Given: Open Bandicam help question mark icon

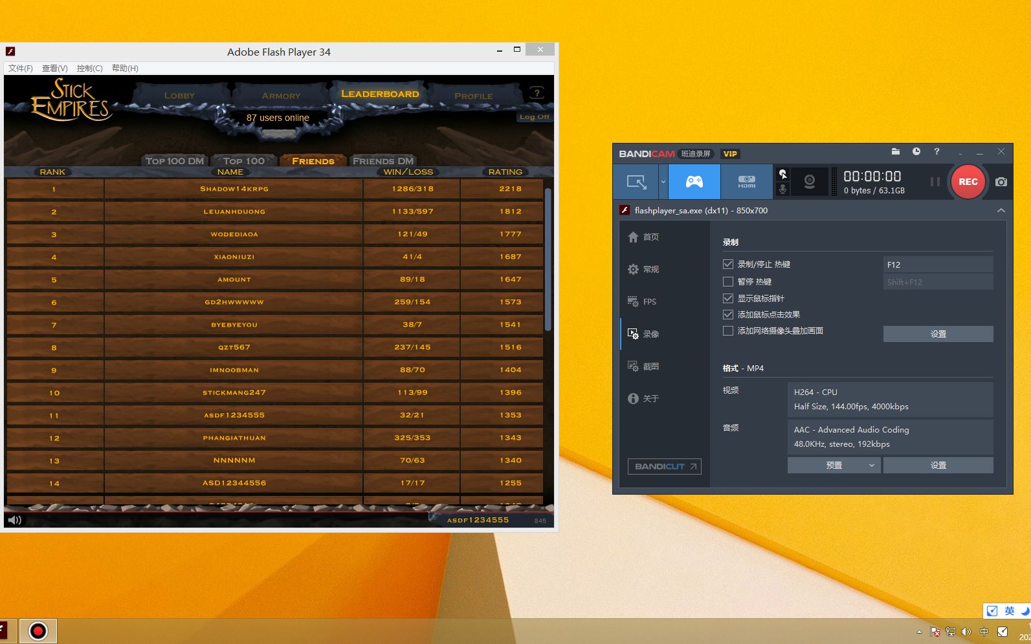Looking at the screenshot, I should point(937,151).
